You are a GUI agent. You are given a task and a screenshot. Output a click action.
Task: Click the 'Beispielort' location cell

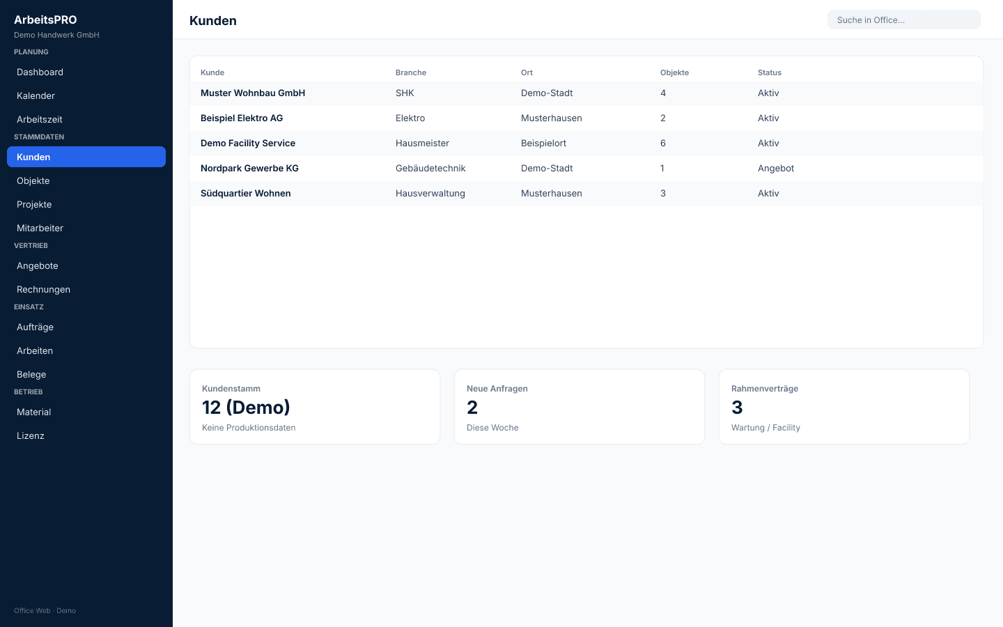coord(543,144)
